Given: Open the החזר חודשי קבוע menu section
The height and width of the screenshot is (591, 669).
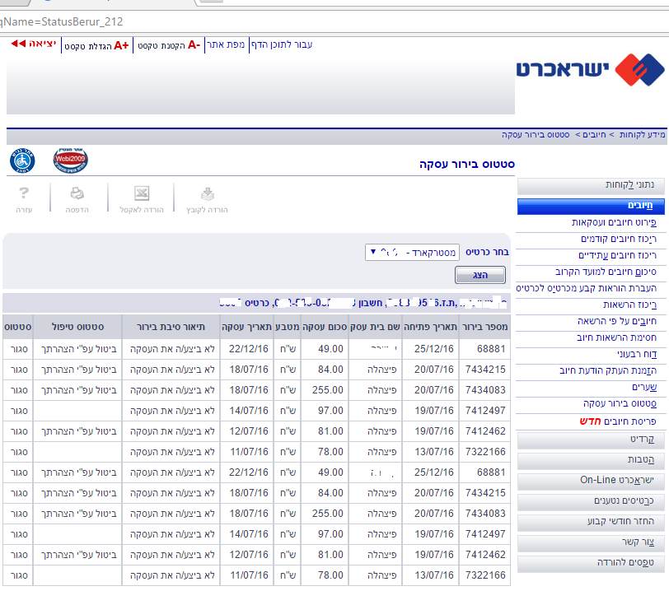Looking at the screenshot, I should [x=591, y=522].
